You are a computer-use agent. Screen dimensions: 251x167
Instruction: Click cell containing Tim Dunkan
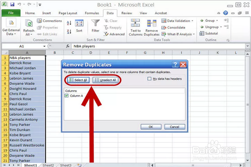[x=27, y=130]
